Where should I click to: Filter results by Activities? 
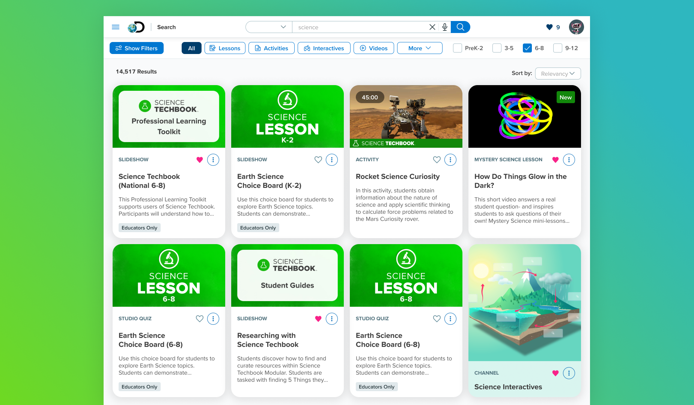click(x=271, y=48)
